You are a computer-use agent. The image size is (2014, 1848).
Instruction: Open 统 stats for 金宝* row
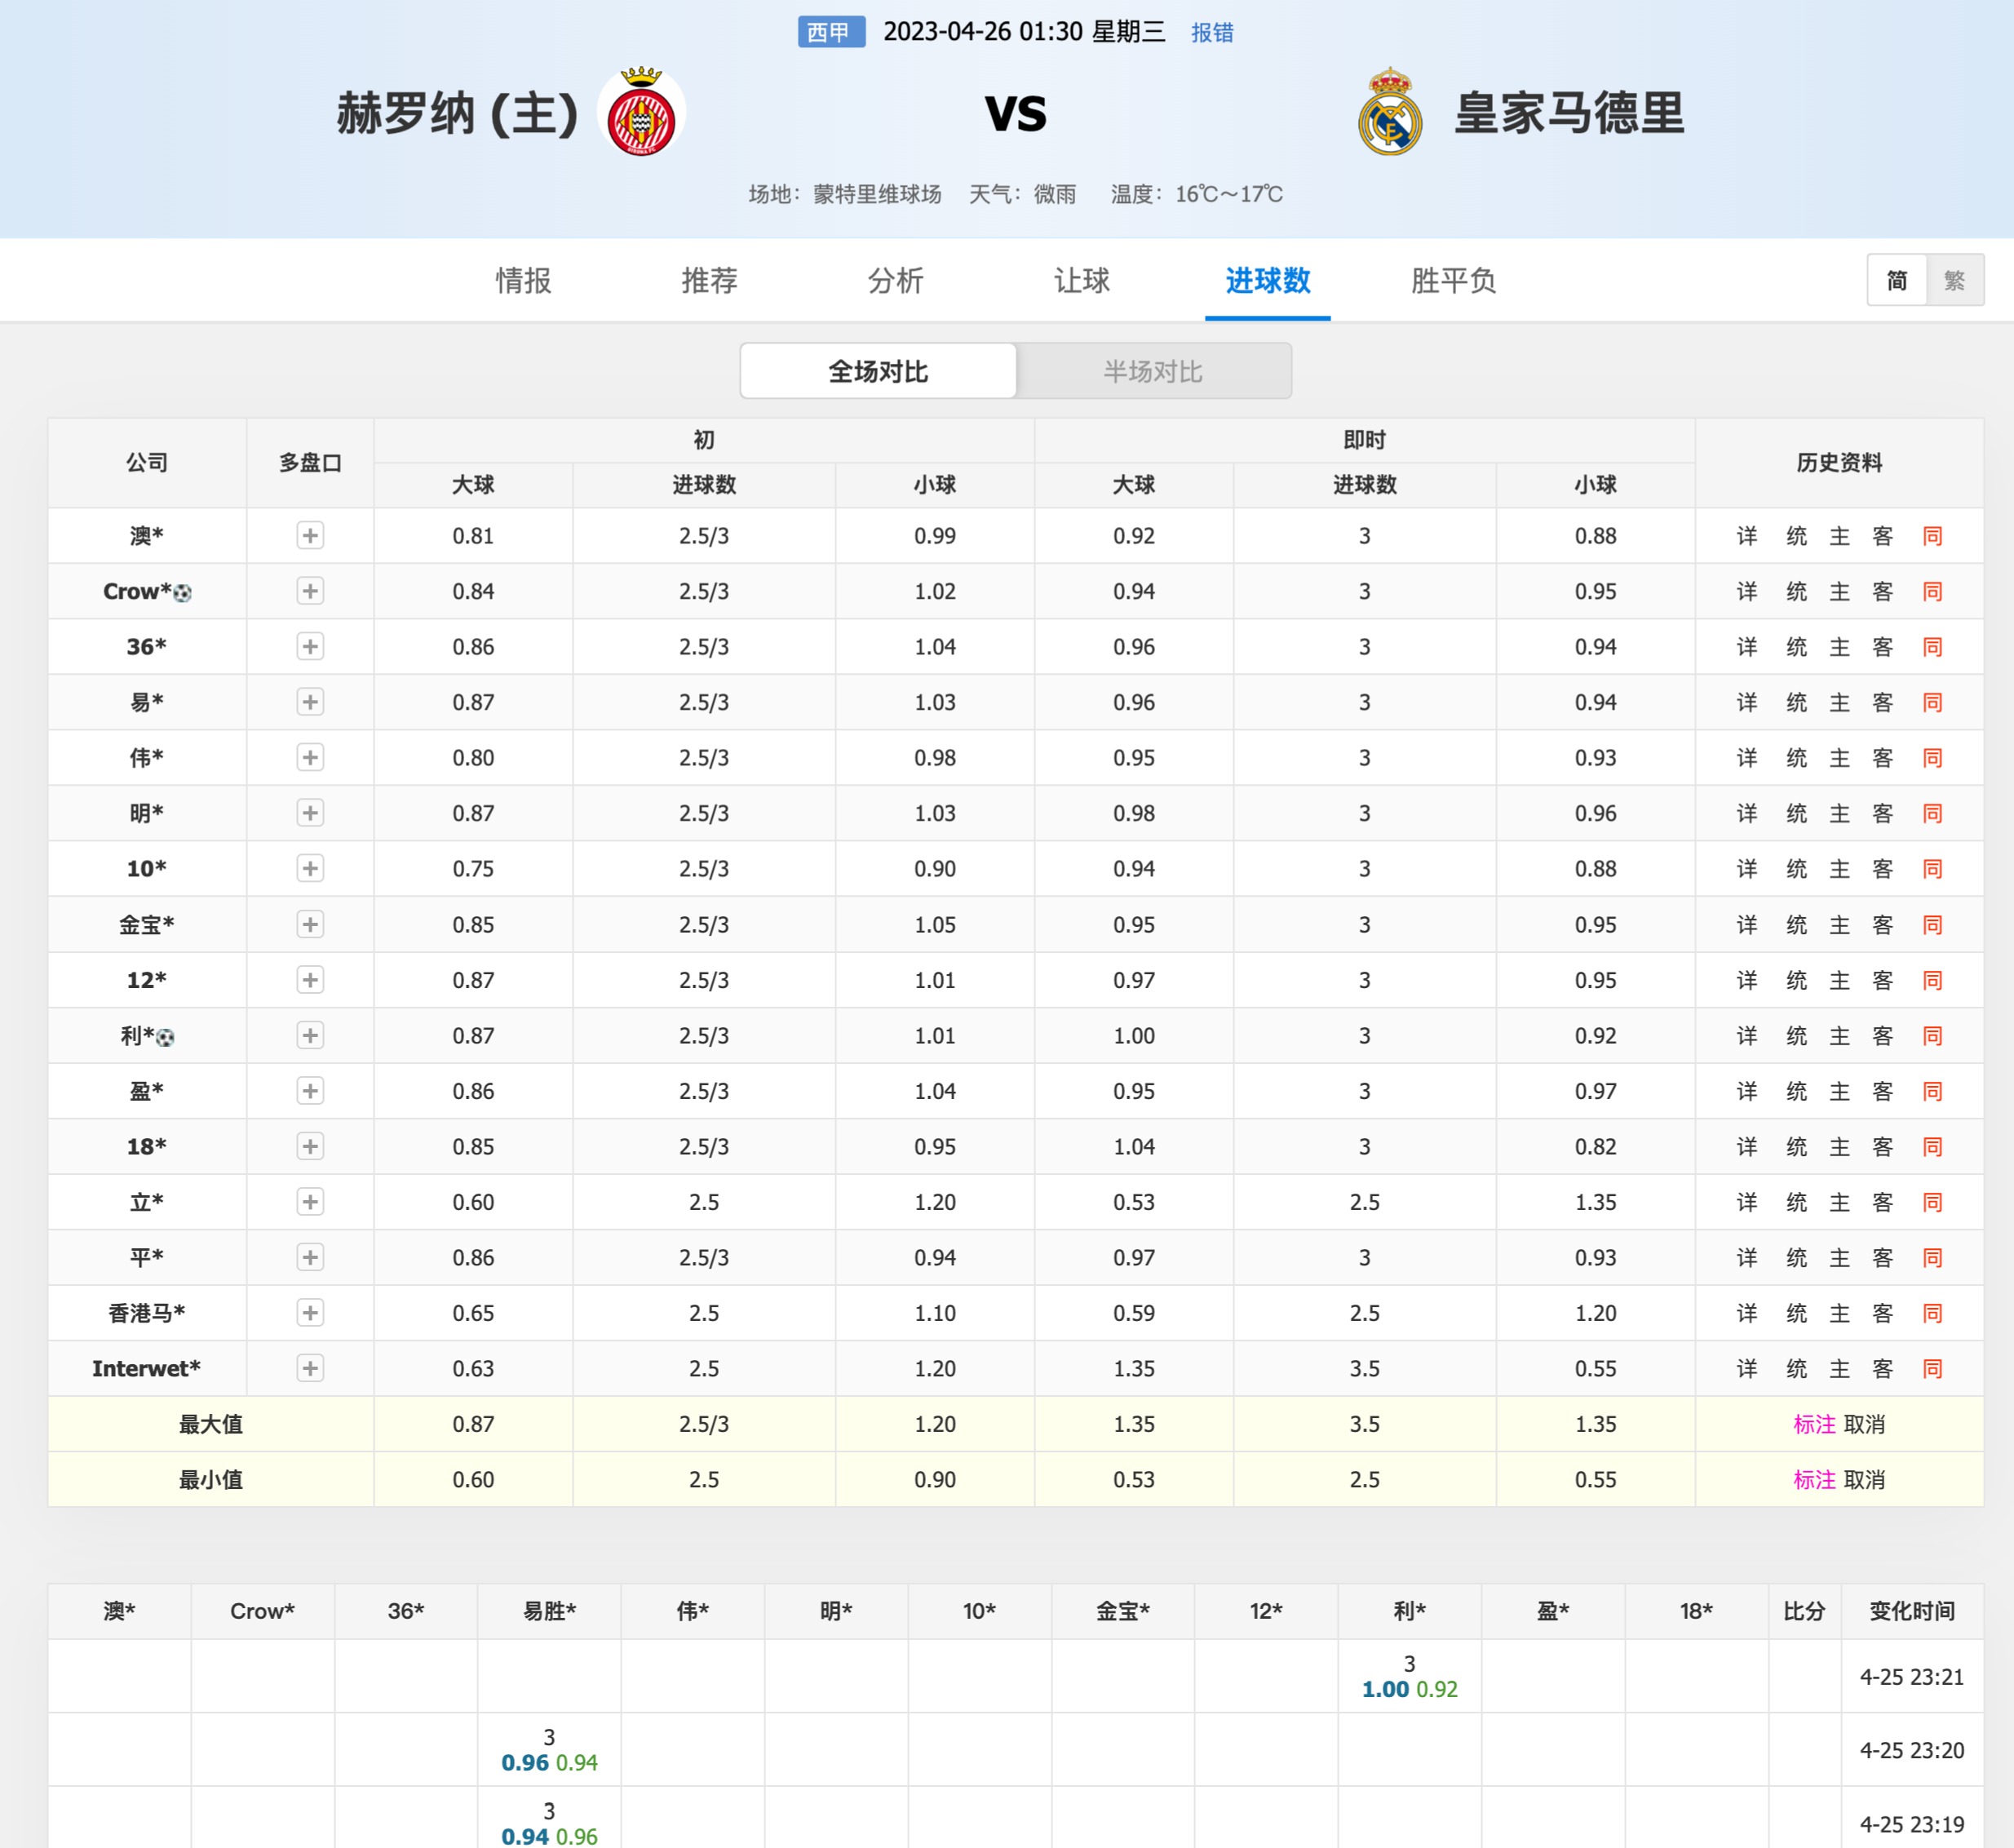click(1797, 925)
